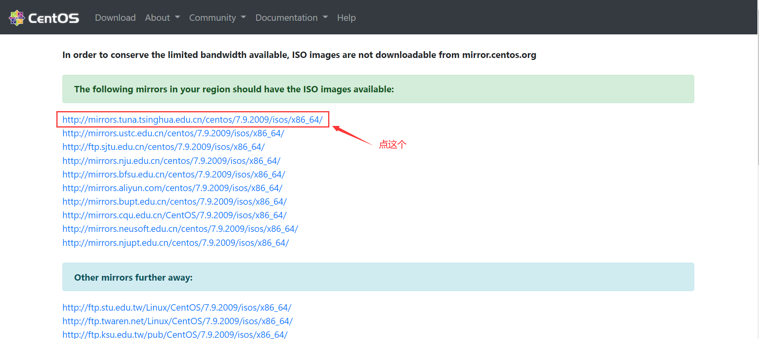The width and height of the screenshot is (759, 339).
Task: Open the mirrors.tuna.tsinghua.edu.cn mirror link
Action: click(192, 120)
